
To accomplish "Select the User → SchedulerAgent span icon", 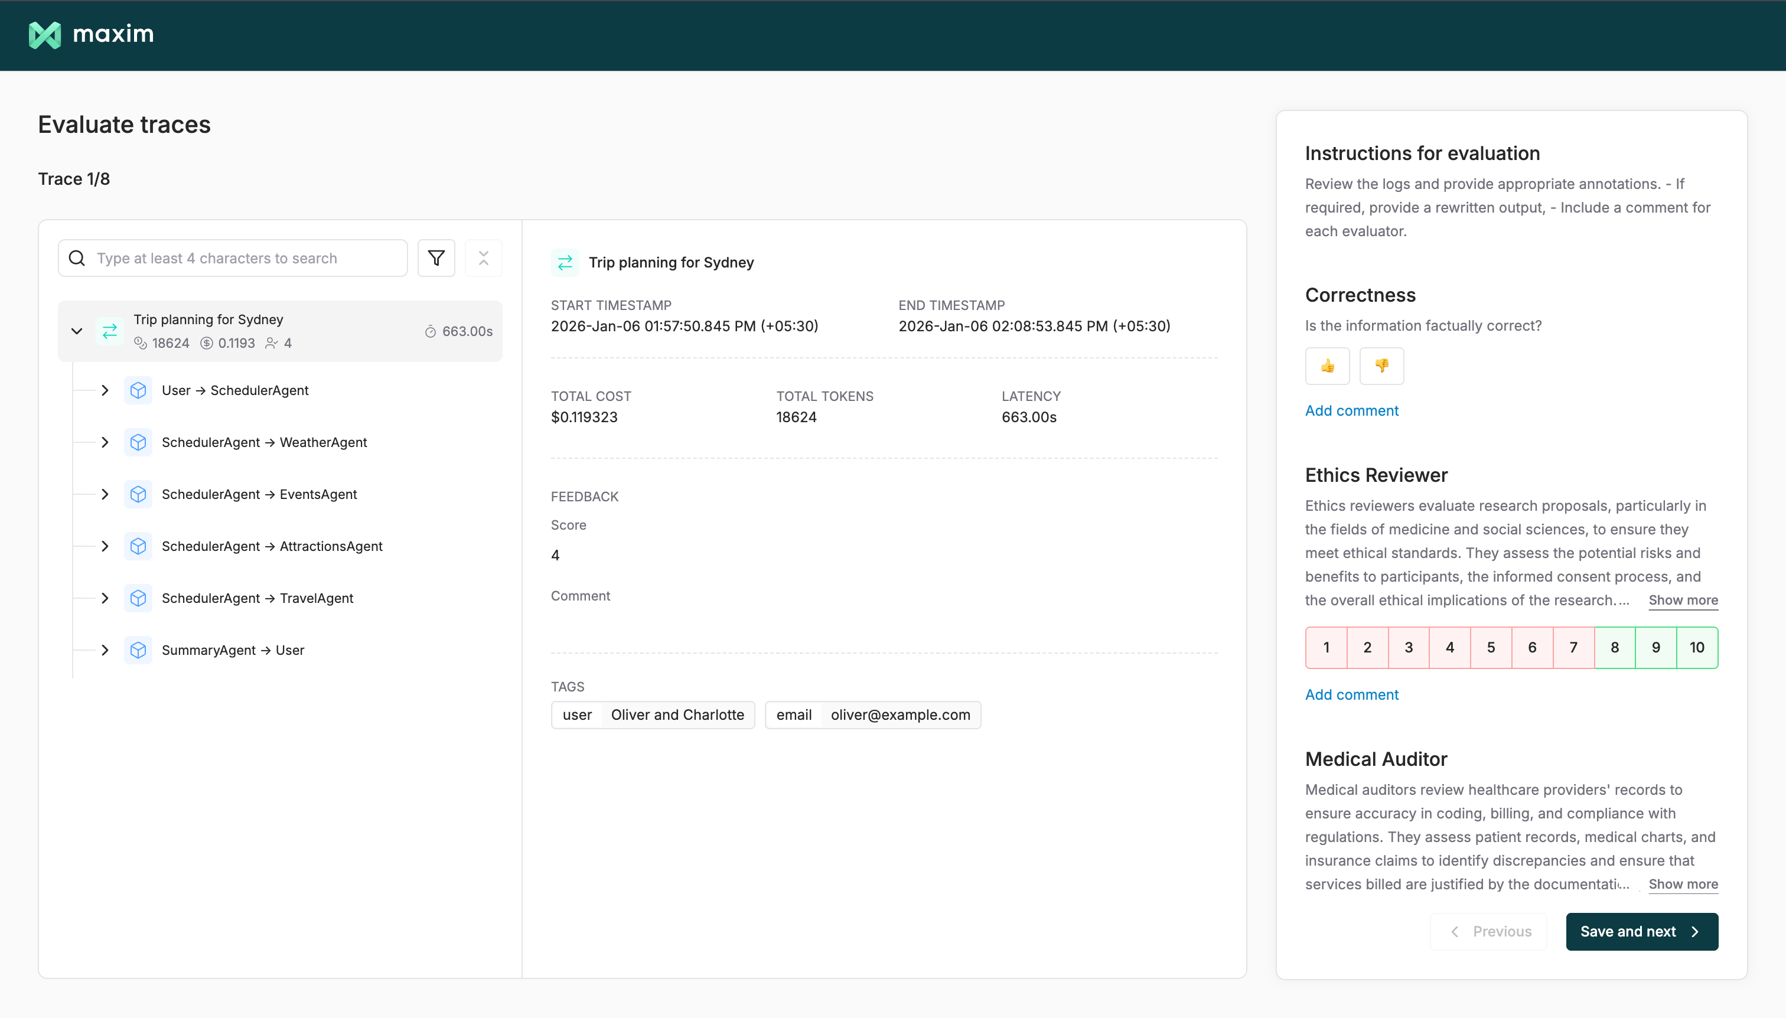I will [138, 390].
